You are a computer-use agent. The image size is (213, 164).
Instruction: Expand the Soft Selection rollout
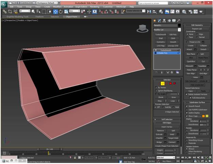(167, 120)
